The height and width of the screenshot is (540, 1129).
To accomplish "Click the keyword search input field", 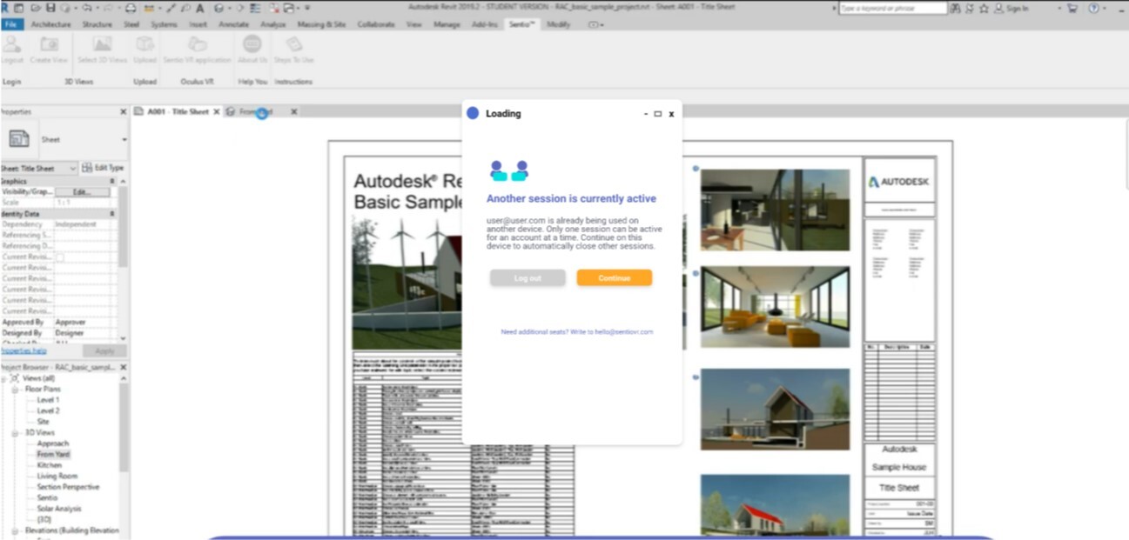I will (x=893, y=8).
